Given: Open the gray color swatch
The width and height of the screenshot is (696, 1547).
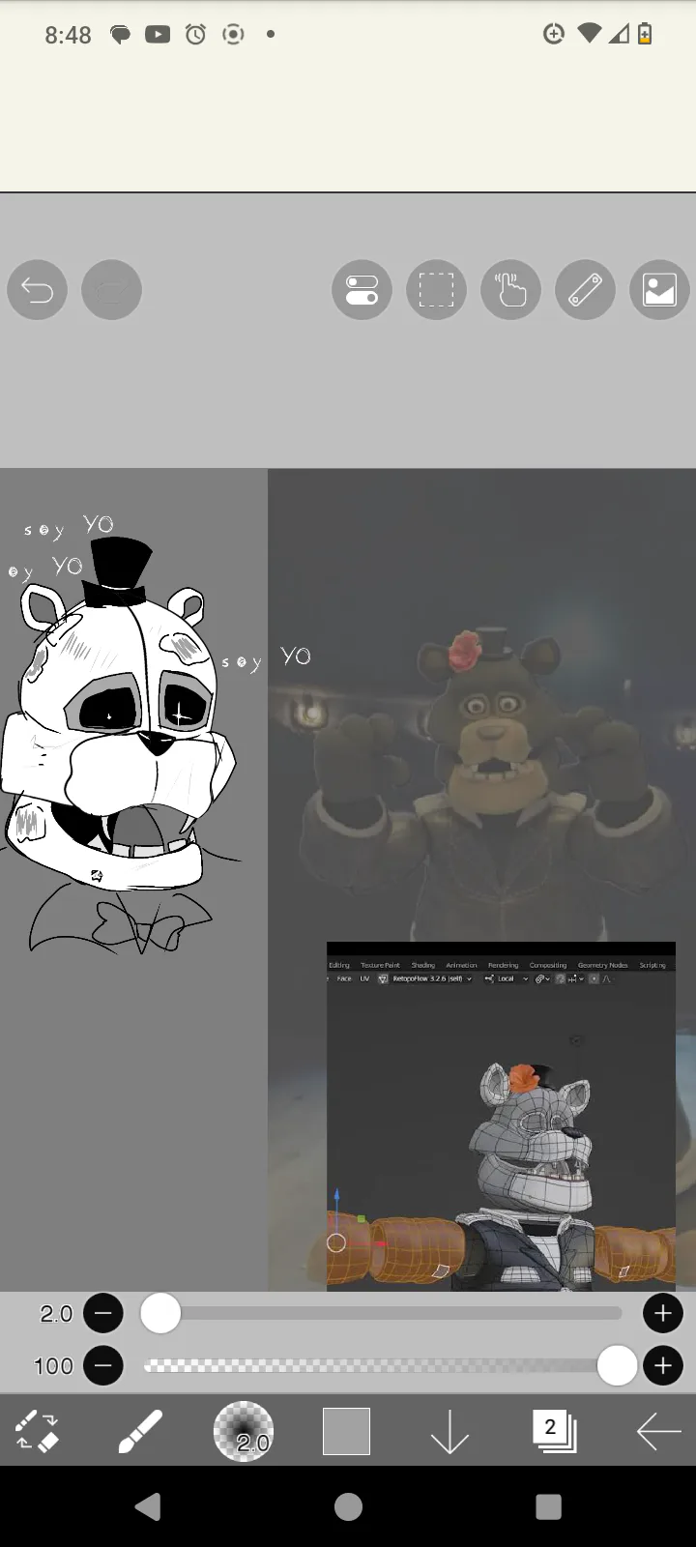Looking at the screenshot, I should click(346, 1431).
